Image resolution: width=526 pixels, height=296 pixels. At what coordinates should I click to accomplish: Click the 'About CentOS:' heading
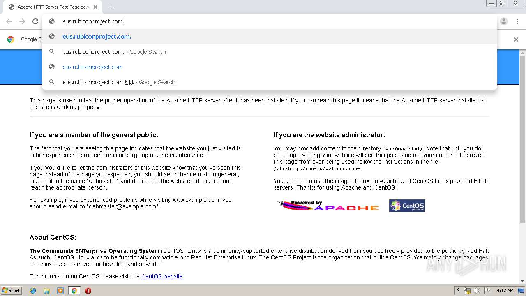[x=53, y=237]
